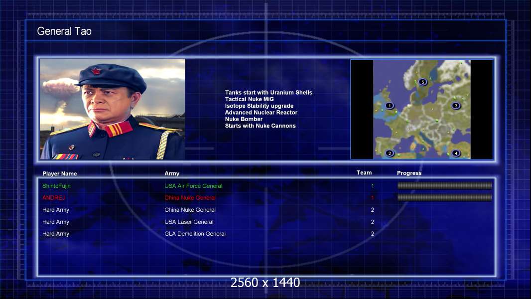Click the Army column header
The height and width of the screenshot is (299, 531).
(x=172, y=173)
